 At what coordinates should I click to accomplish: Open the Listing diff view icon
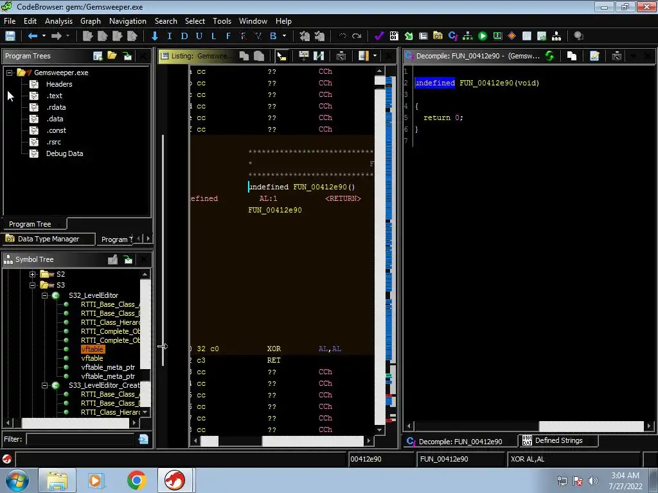[319, 56]
